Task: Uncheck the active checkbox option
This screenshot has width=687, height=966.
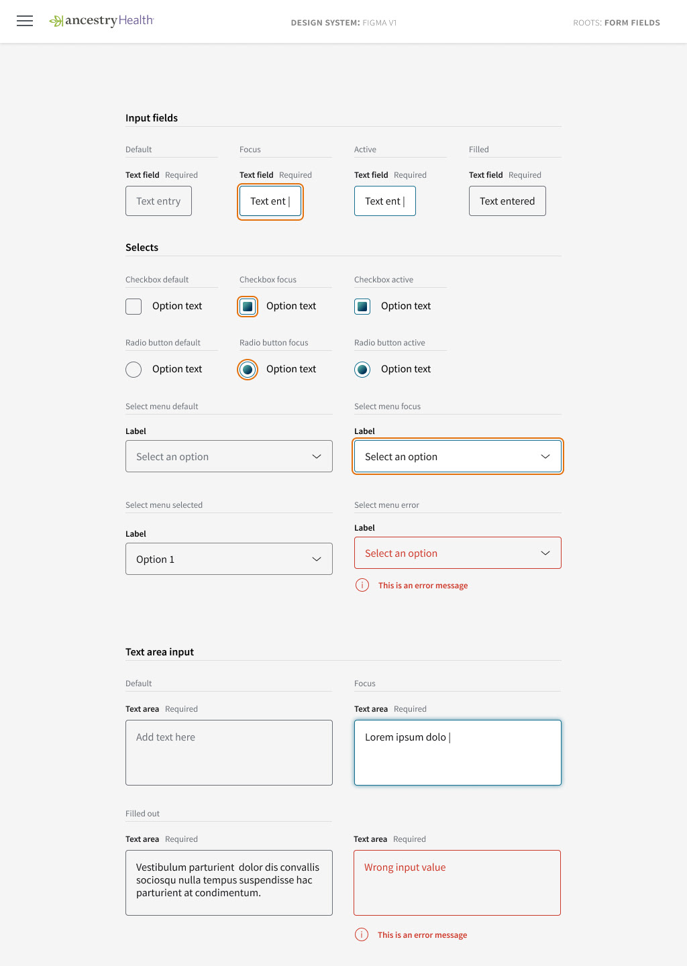Action: point(362,307)
